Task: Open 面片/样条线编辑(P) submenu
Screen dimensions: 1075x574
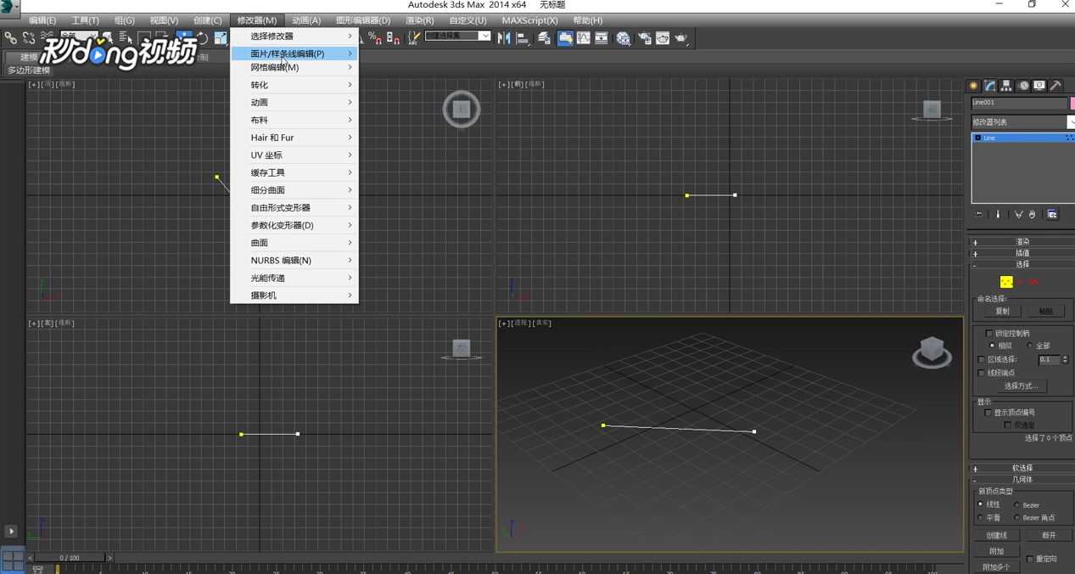Action: pyautogui.click(x=294, y=53)
